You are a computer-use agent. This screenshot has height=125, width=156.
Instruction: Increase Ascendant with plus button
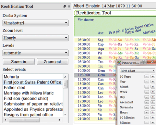(x=153, y=102)
